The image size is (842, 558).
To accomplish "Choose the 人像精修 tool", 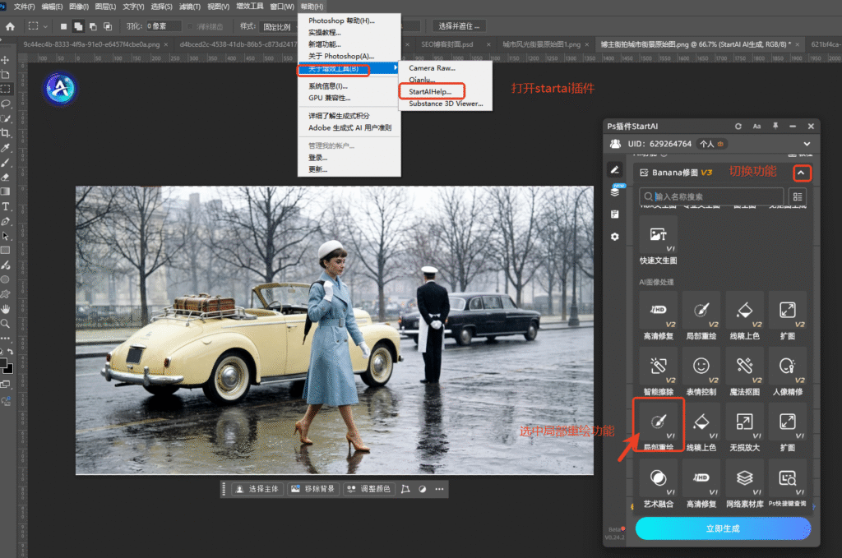I will coord(787,371).
